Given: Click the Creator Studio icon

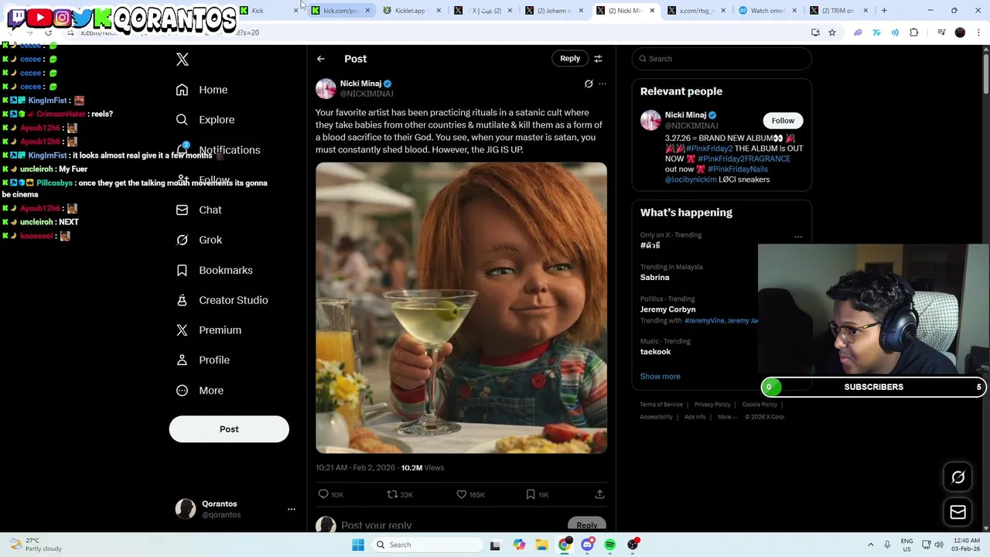Looking at the screenshot, I should 182,300.
